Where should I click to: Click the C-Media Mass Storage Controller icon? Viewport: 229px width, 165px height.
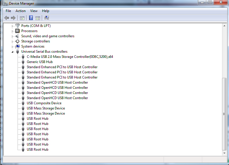pyautogui.click(x=23, y=57)
